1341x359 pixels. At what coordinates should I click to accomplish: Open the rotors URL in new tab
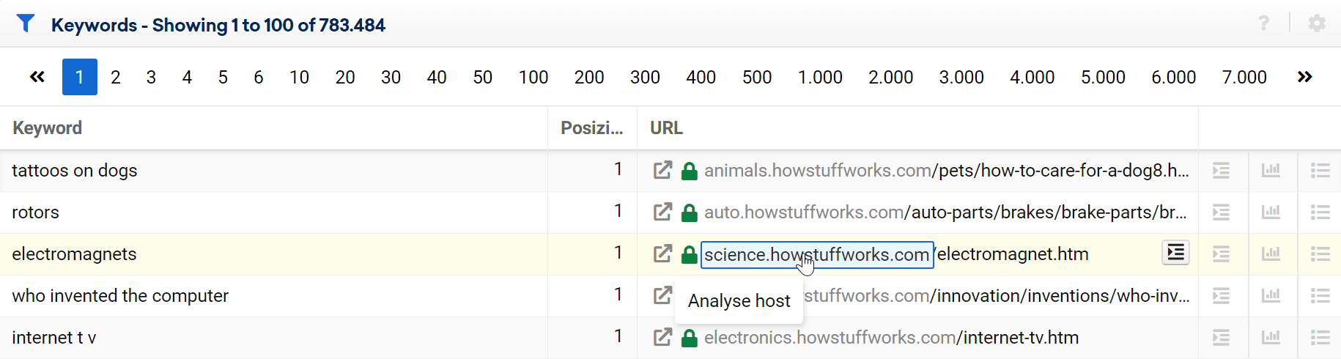coord(662,212)
